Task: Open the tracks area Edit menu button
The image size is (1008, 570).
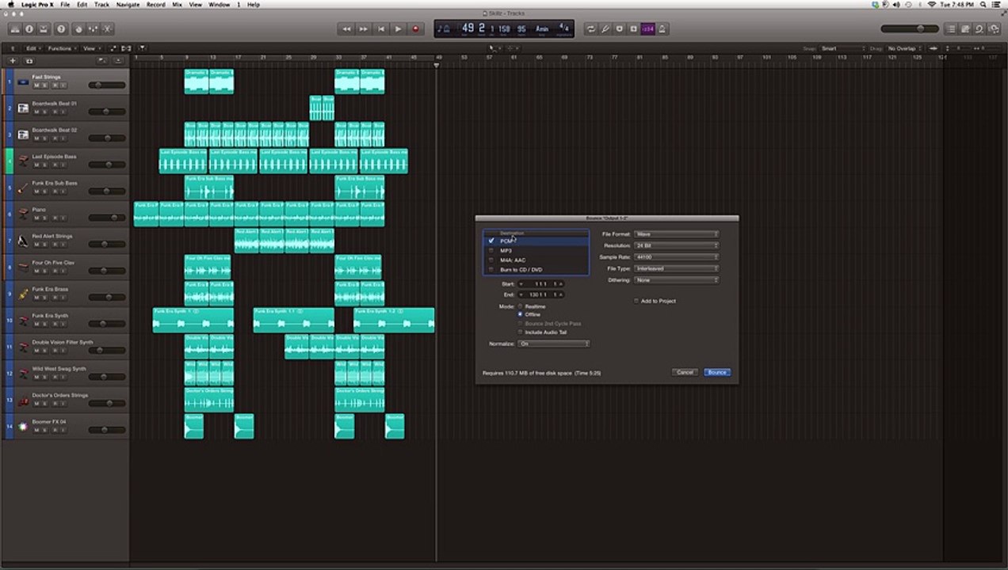Action: tap(32, 48)
